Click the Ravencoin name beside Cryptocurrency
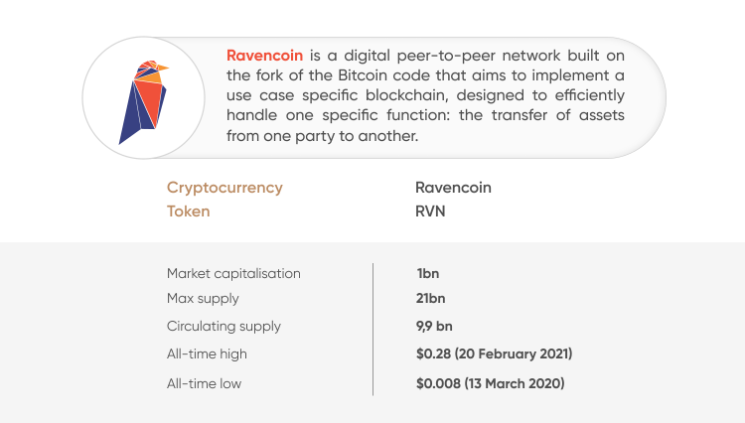The width and height of the screenshot is (745, 423). point(453,188)
